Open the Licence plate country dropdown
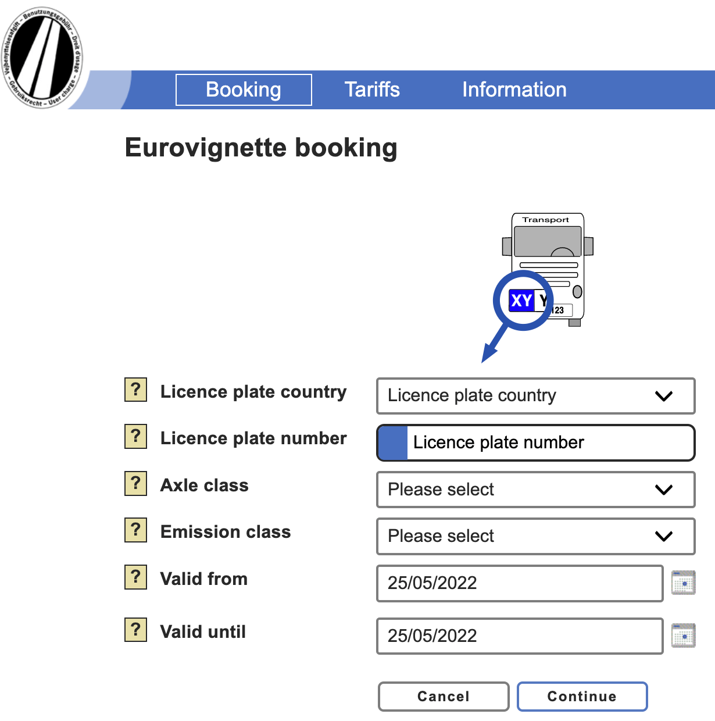715x721 pixels. coord(535,396)
